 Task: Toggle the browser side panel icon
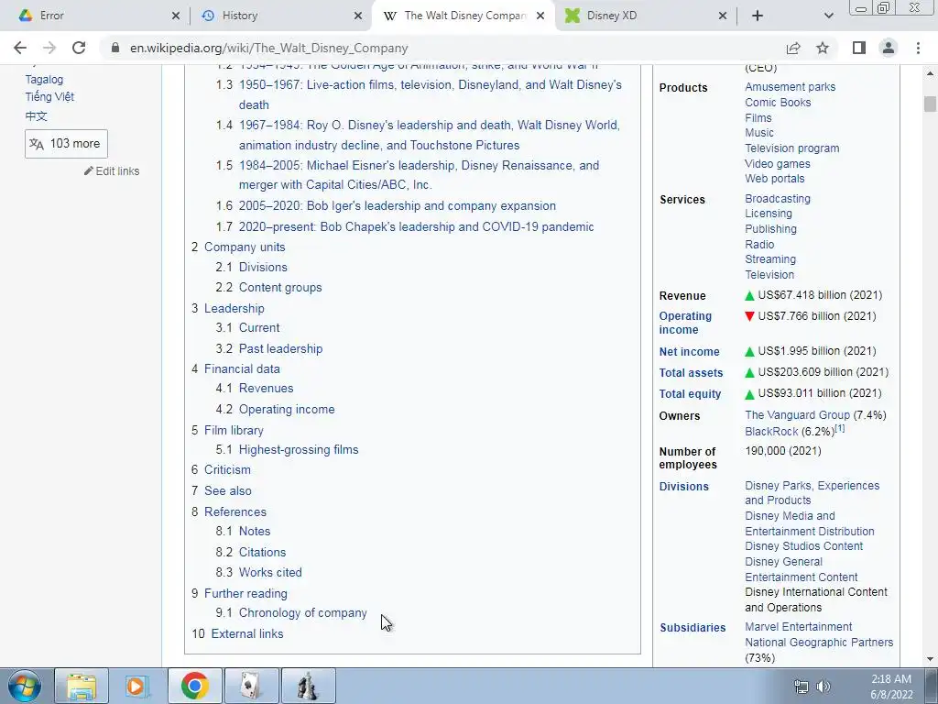859,48
